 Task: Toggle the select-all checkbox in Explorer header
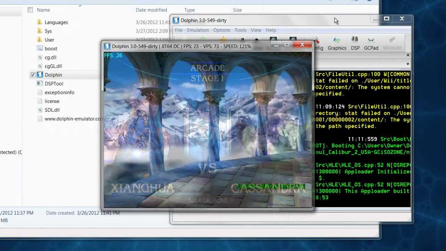(30, 10)
